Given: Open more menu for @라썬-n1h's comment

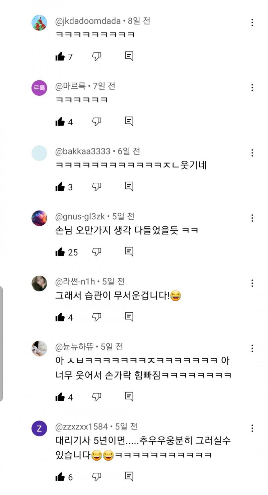Looking at the screenshot, I should 252,283.
